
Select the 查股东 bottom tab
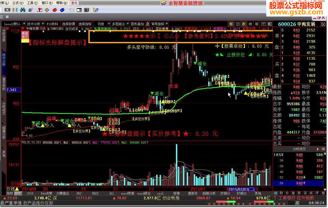(x=193, y=193)
